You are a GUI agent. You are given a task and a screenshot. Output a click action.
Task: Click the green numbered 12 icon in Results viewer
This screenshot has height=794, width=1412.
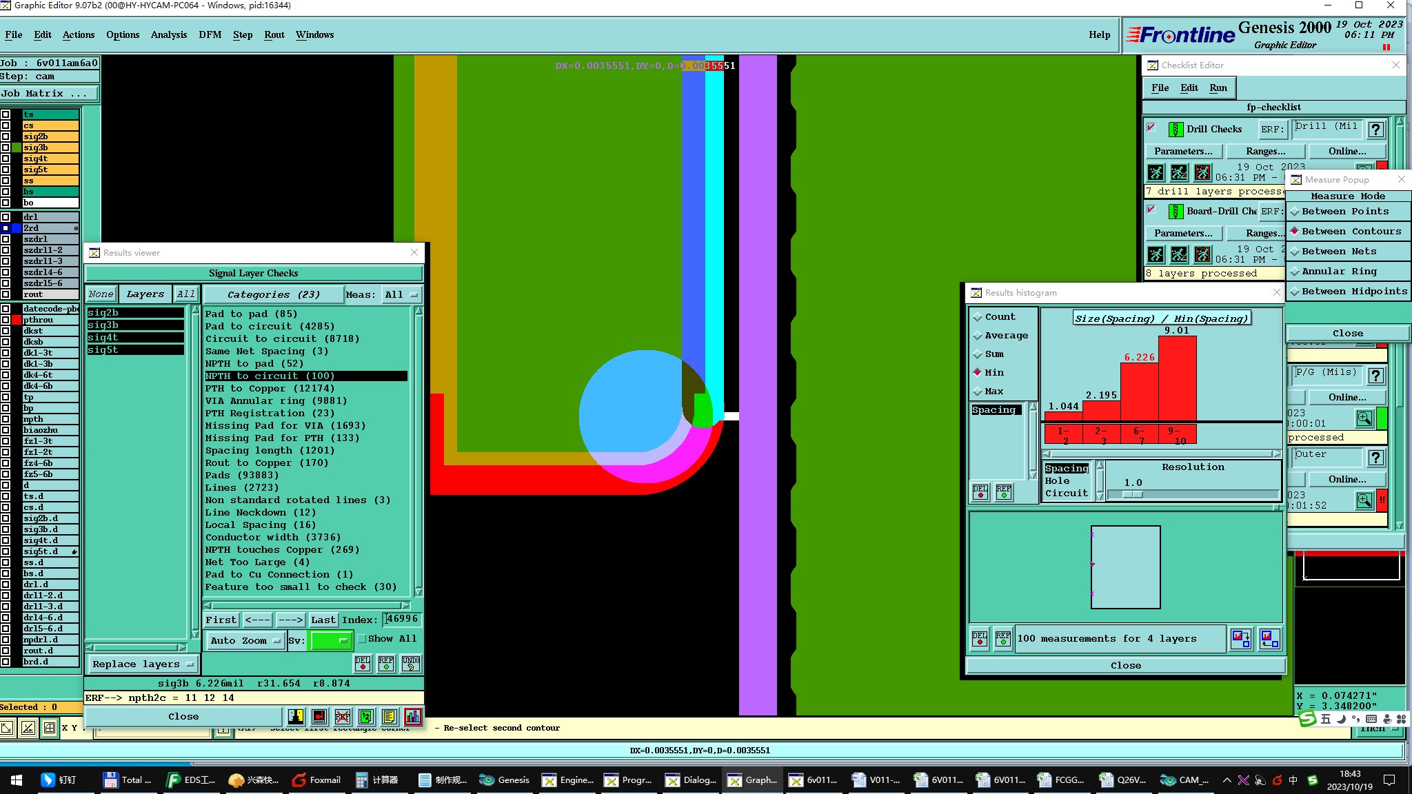[x=365, y=717]
